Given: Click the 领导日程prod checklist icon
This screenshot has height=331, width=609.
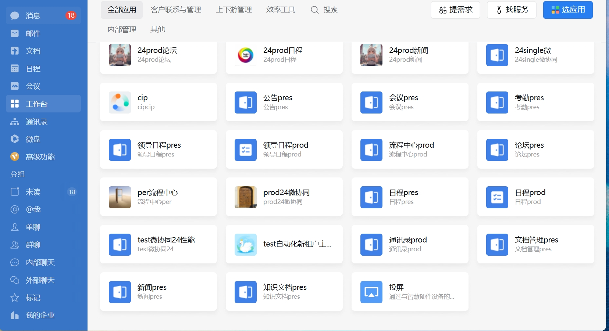Looking at the screenshot, I should (245, 150).
